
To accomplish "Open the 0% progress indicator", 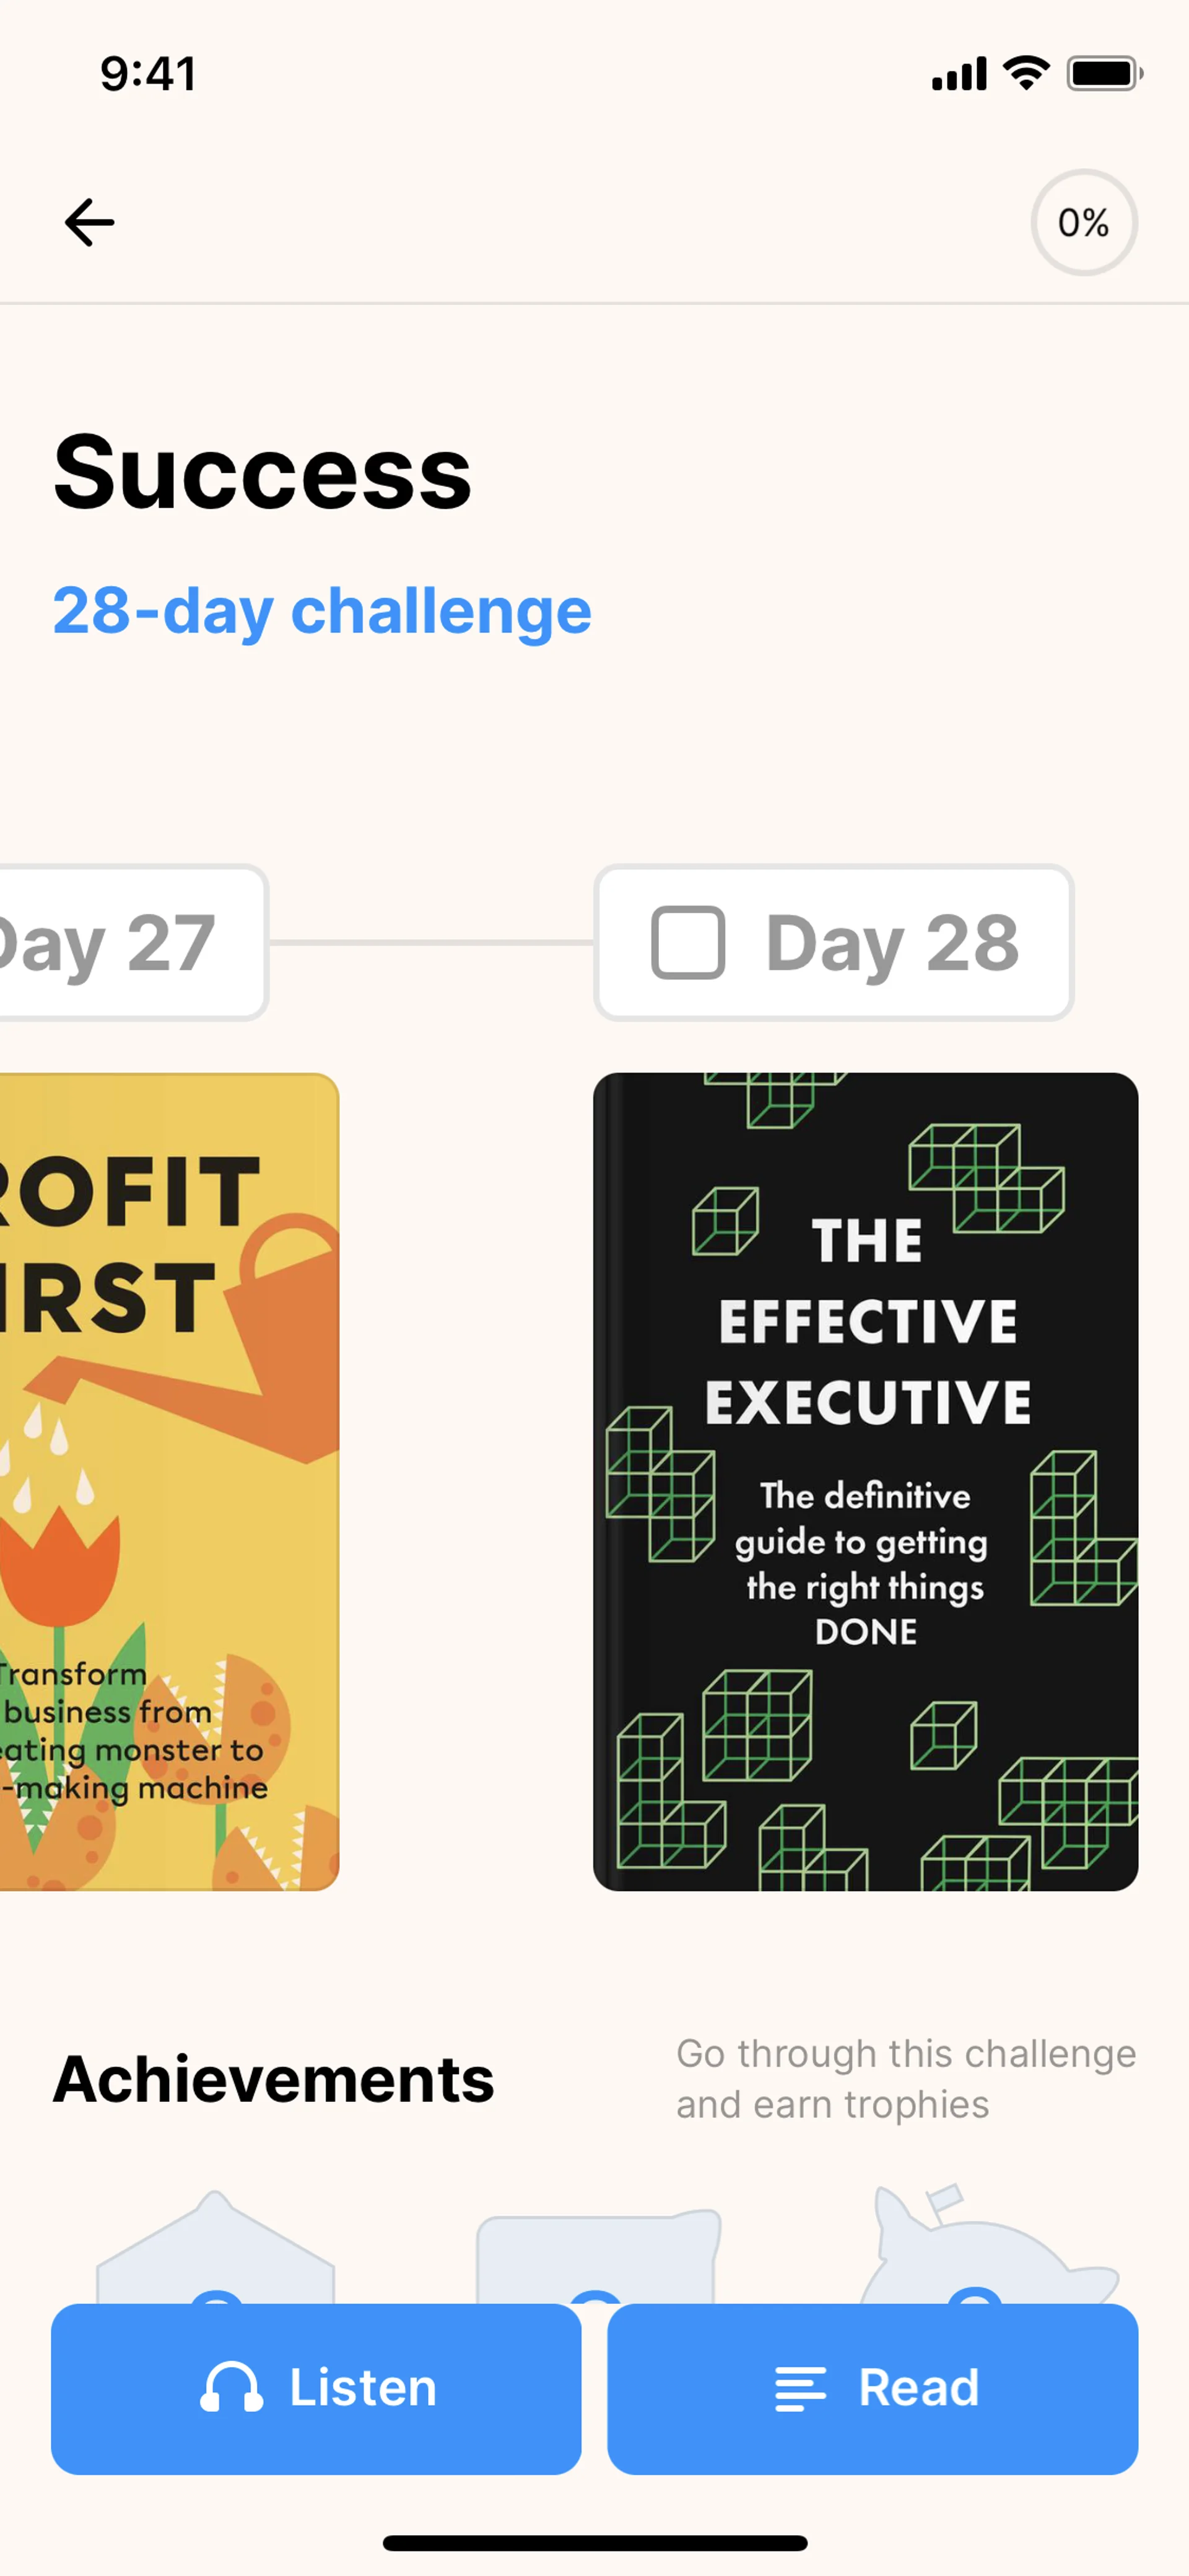I will (x=1083, y=222).
